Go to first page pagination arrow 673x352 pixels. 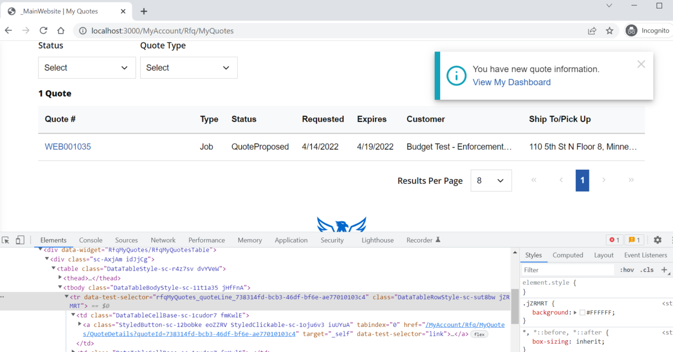[x=534, y=180]
